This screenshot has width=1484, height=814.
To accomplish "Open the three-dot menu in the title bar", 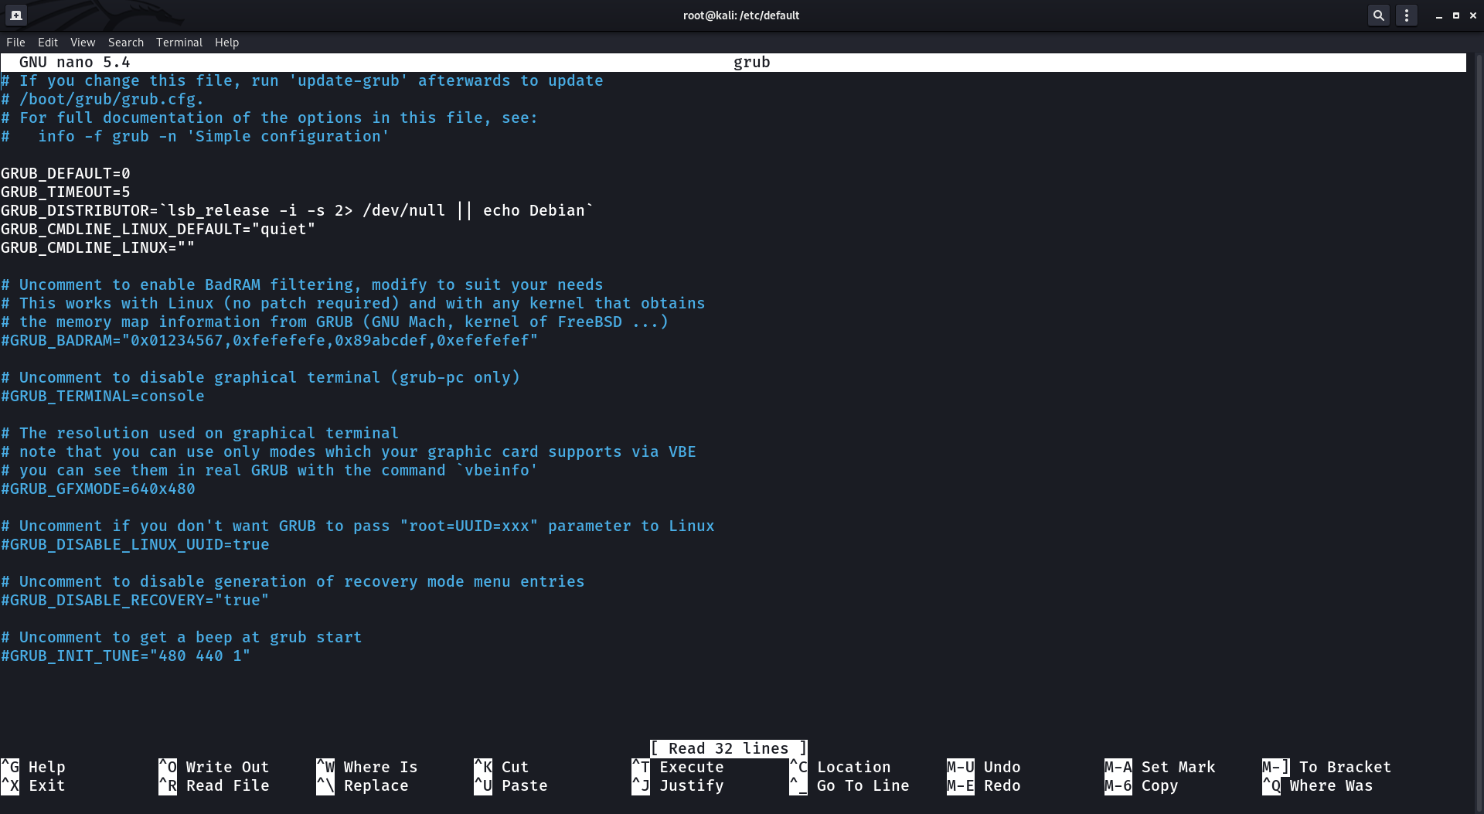I will tap(1407, 15).
